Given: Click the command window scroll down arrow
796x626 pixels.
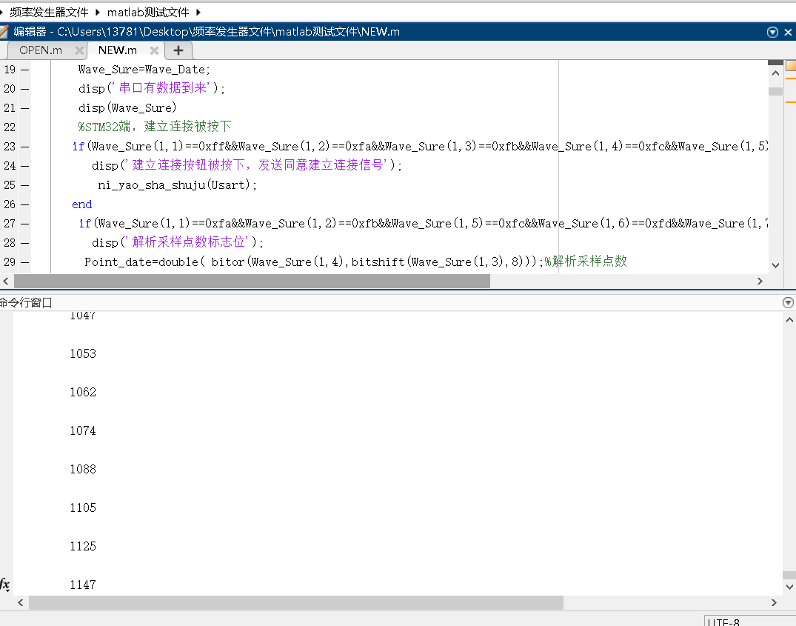Looking at the screenshot, I should (789, 587).
